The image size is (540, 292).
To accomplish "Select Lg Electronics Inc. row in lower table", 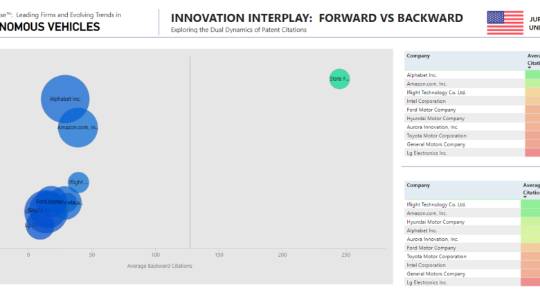I will coord(426,282).
